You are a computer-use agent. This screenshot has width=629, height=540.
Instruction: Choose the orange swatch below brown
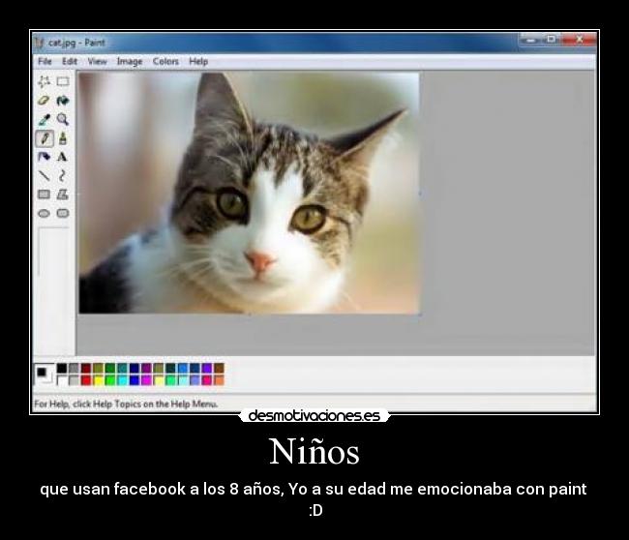click(219, 380)
